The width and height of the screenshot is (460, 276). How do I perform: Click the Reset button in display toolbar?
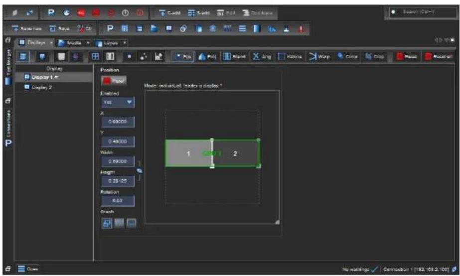[x=407, y=57]
